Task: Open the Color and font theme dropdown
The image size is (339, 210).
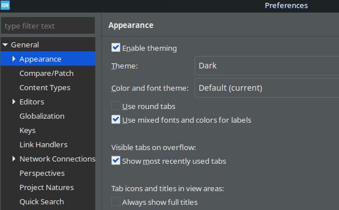Action: (267, 88)
